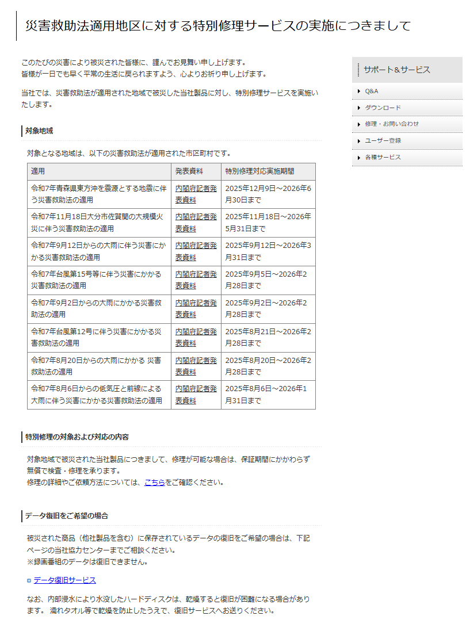Open 修理・お問い合わせ sidebar item
The height and width of the screenshot is (631, 466).
click(x=407, y=124)
